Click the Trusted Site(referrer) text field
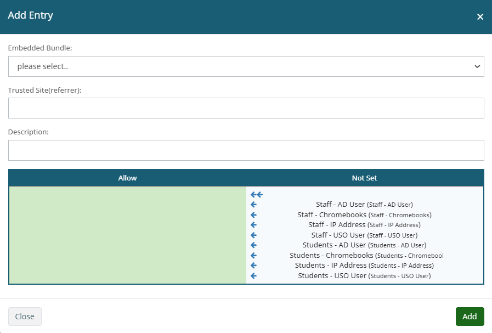 [246, 108]
